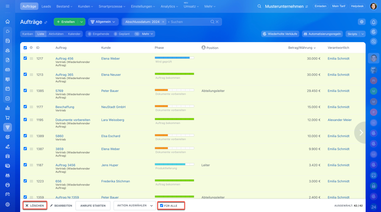381x212 pixels.
Task: Click the pin icon next to the Aufträge title
Action: 46,22
